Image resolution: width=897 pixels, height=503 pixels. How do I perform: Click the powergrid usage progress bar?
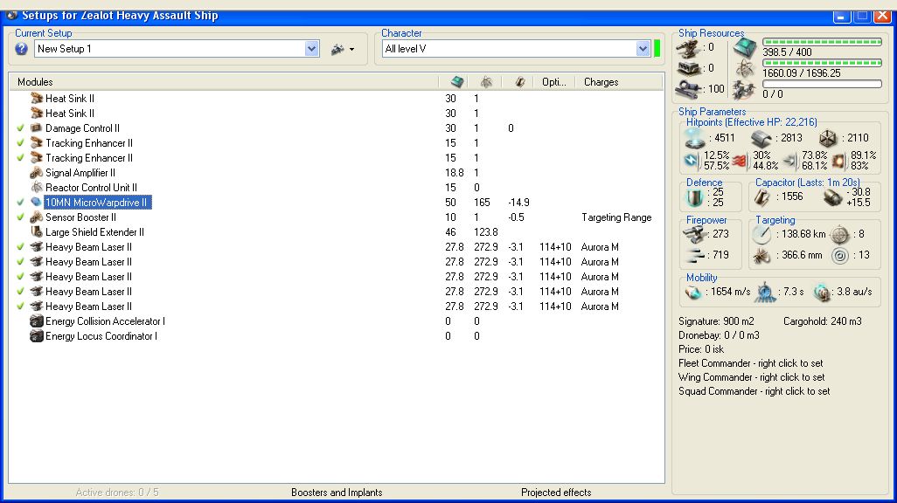point(822,63)
